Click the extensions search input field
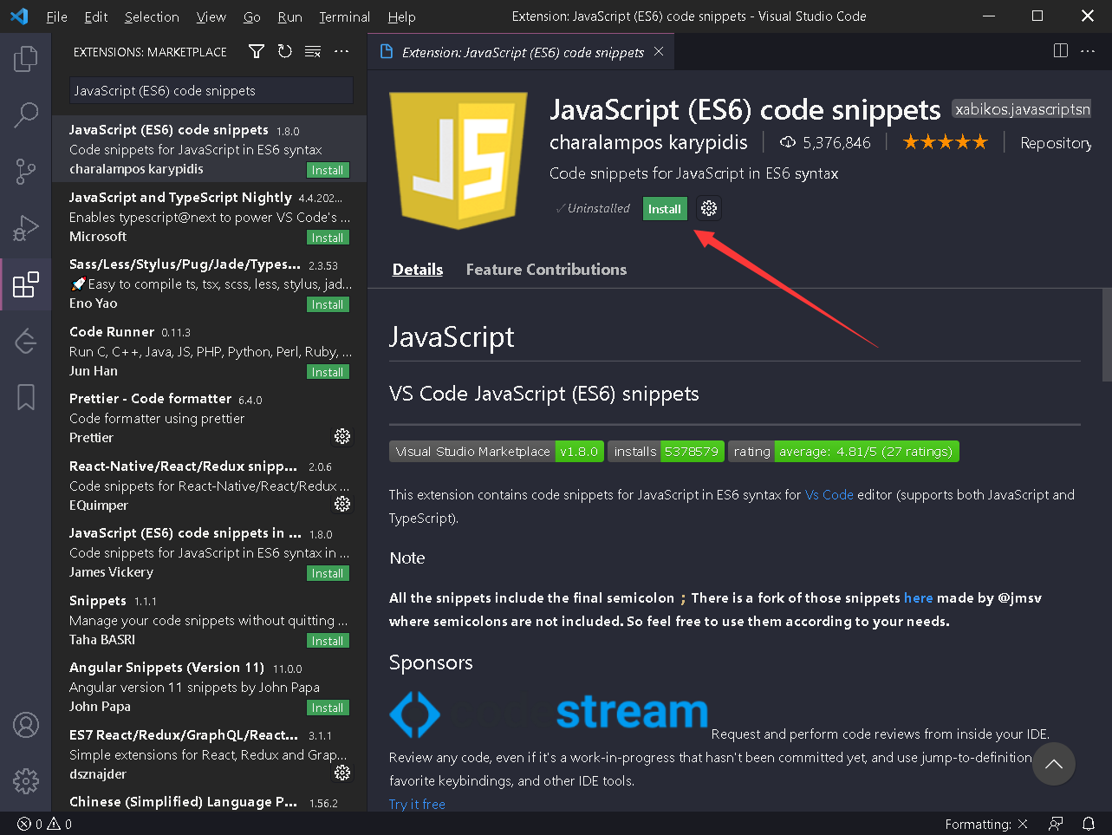The width and height of the screenshot is (1112, 835). click(211, 91)
